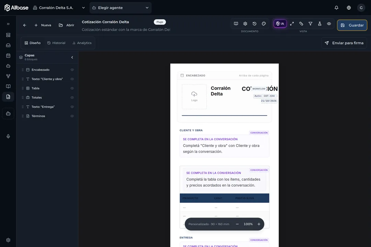The width and height of the screenshot is (371, 247).
Task: Open the user avatar G menu
Action: 361,8
